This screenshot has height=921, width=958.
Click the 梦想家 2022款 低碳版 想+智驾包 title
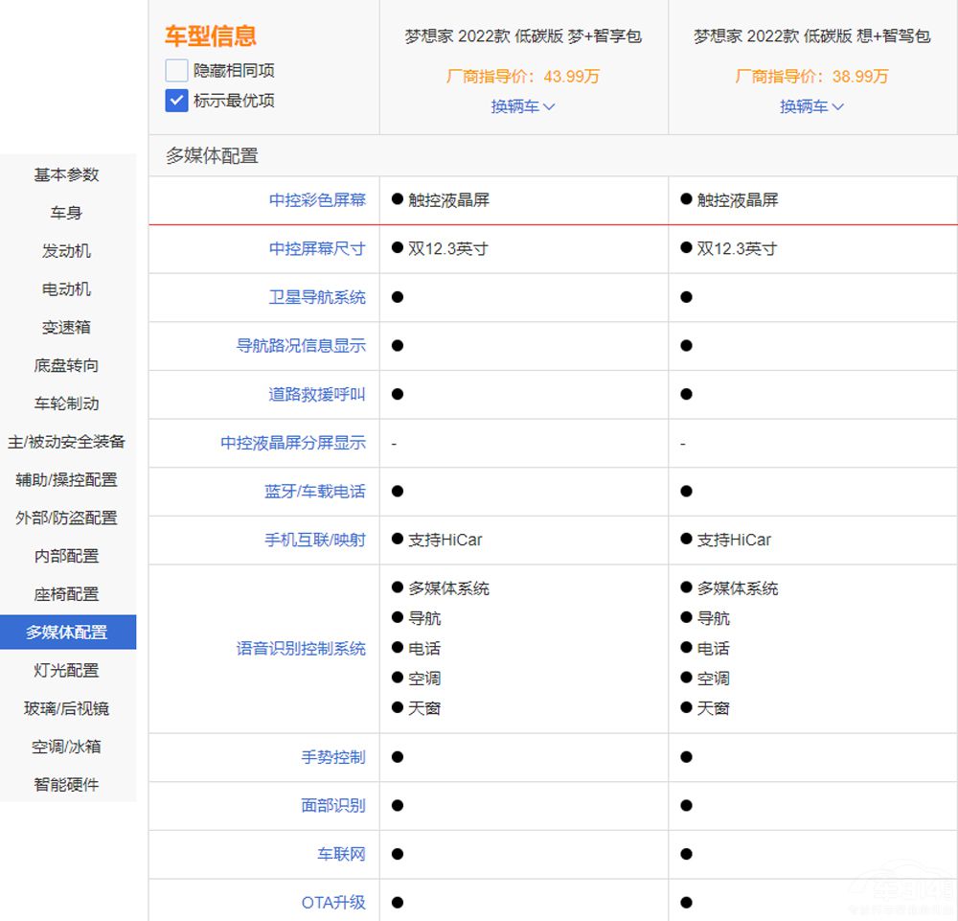[811, 36]
